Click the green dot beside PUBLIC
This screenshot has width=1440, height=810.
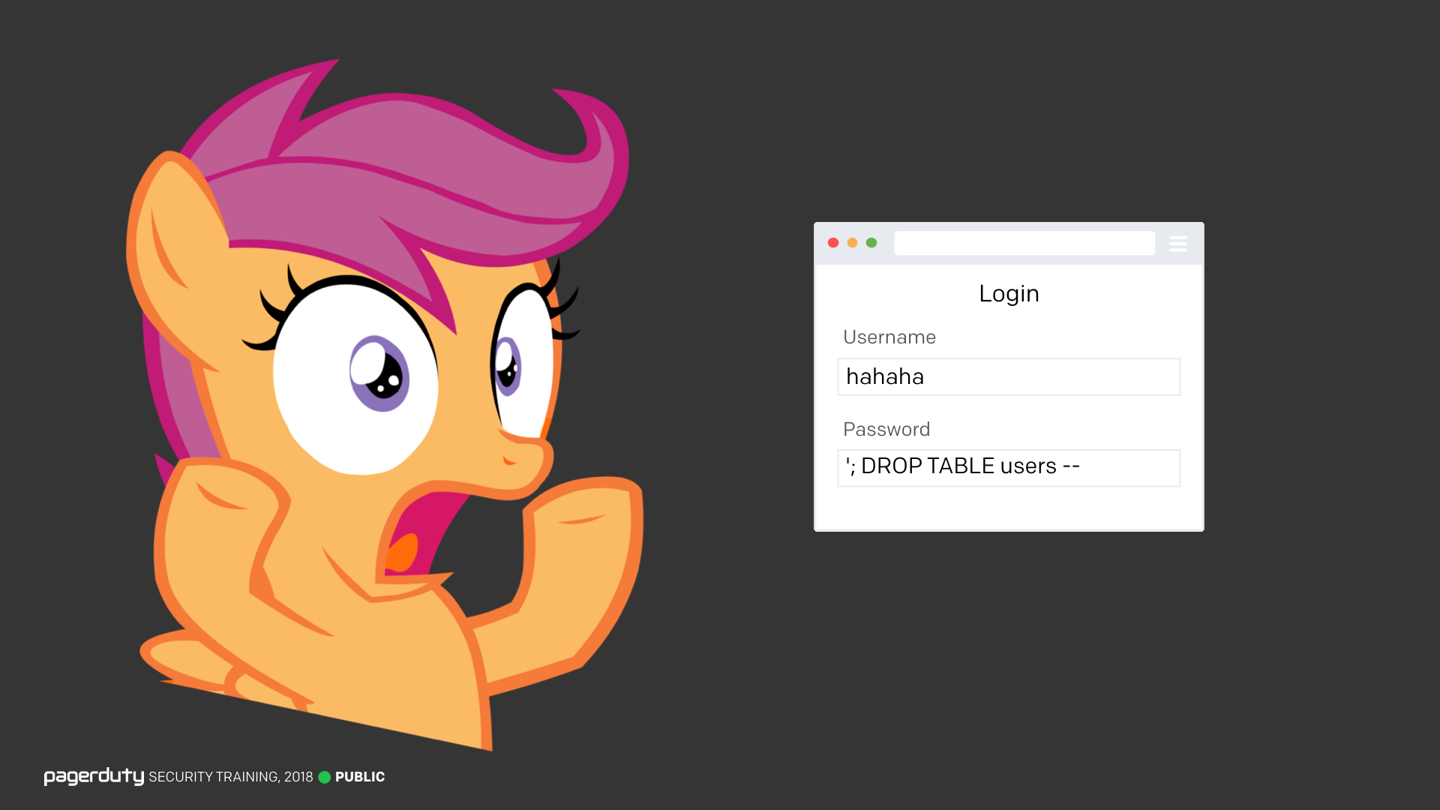325,777
